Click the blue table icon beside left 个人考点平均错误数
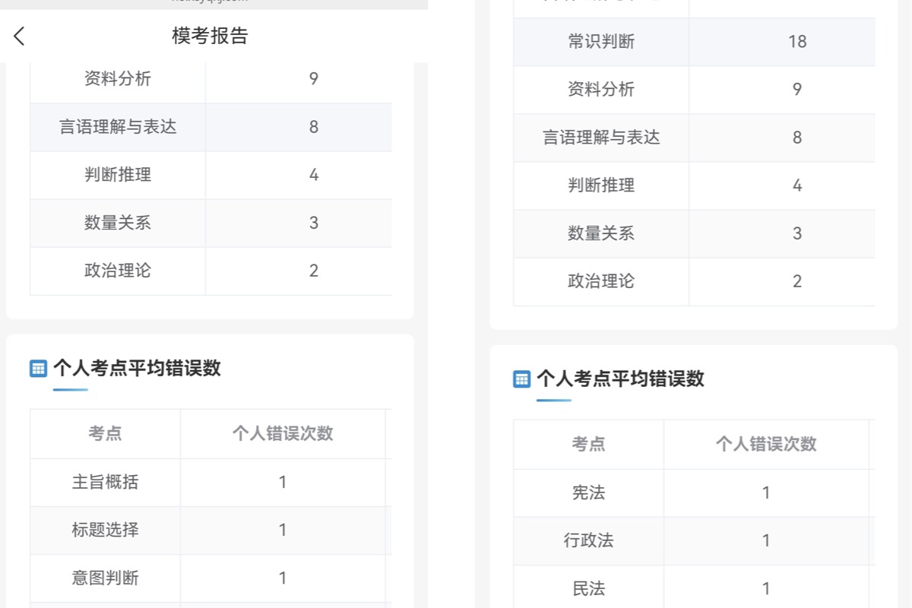 pos(38,369)
